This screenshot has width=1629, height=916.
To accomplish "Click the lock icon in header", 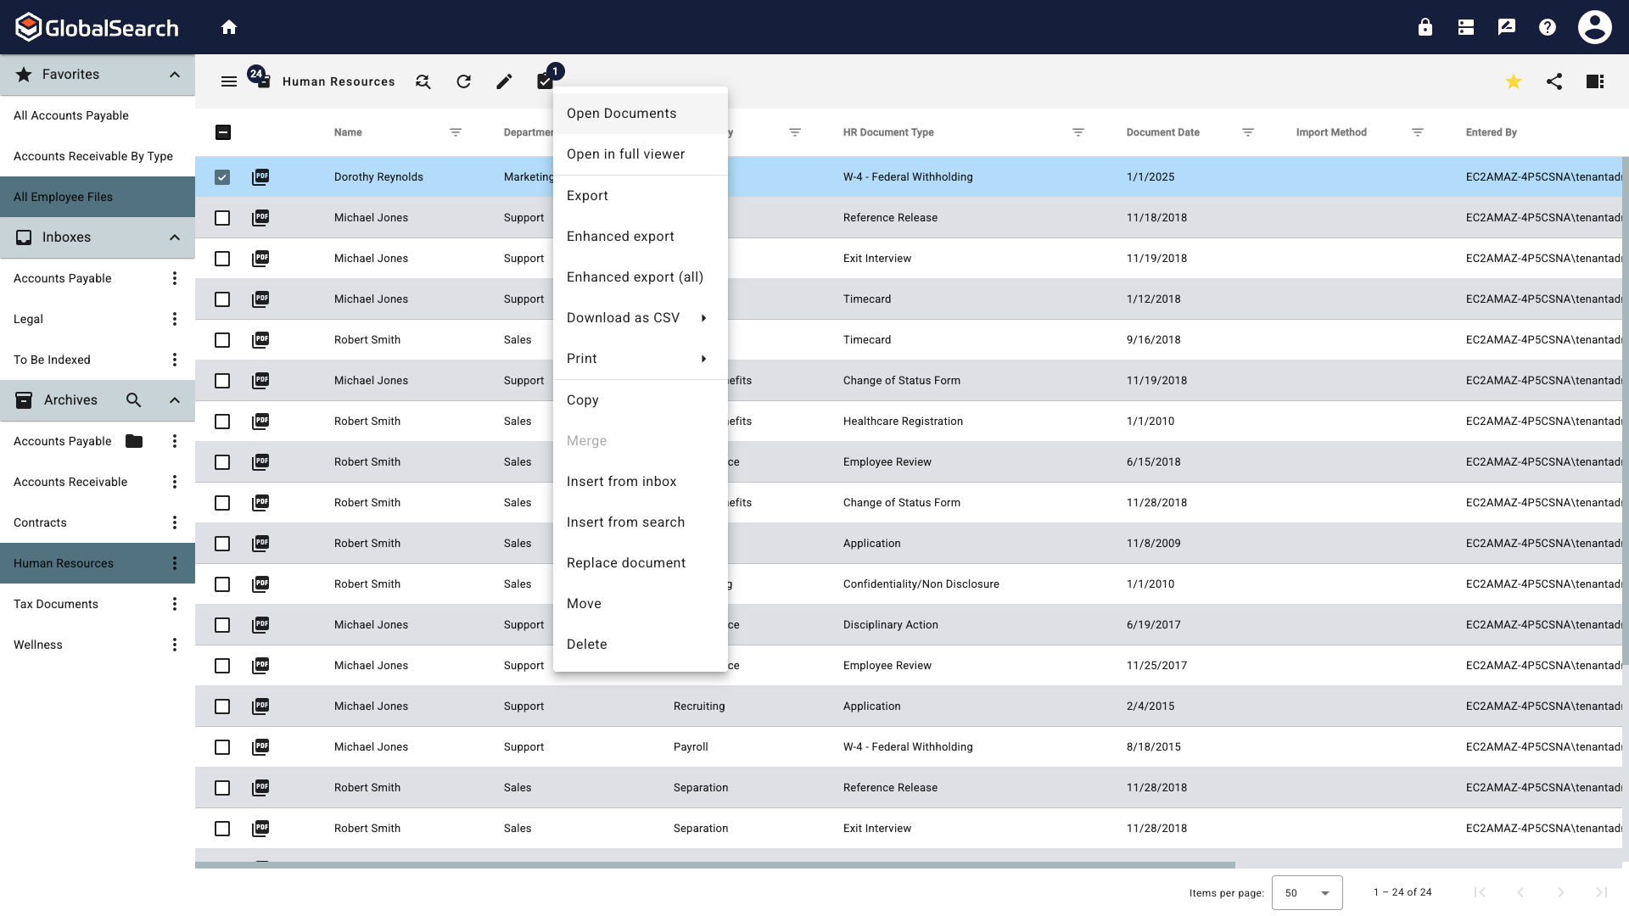I will click(1425, 27).
